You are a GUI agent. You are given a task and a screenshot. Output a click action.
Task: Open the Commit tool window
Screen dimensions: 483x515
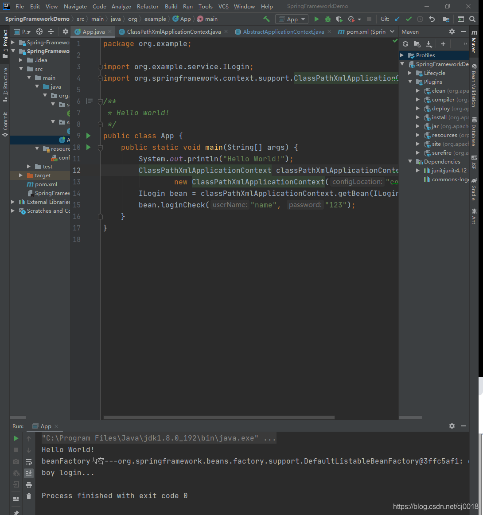(5, 125)
